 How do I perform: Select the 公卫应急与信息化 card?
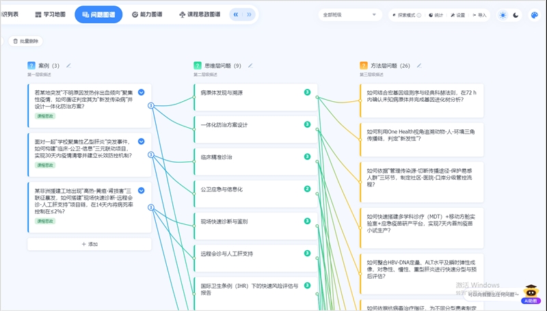click(256, 194)
